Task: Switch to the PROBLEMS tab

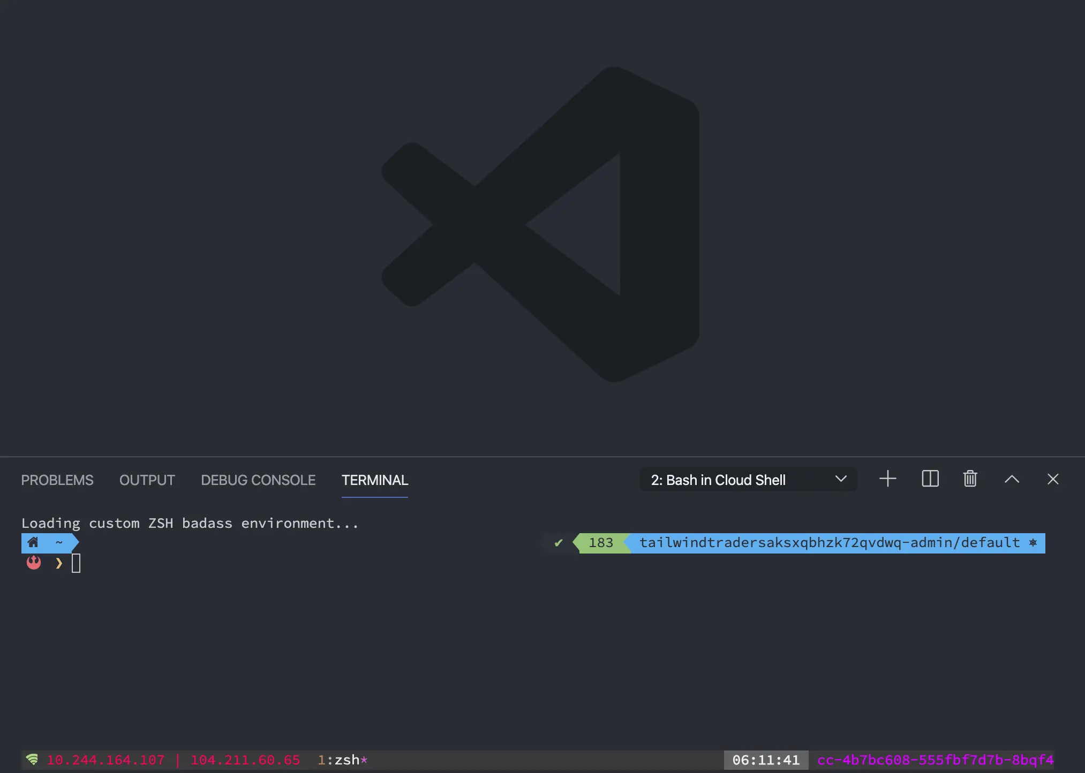Action: 57,480
